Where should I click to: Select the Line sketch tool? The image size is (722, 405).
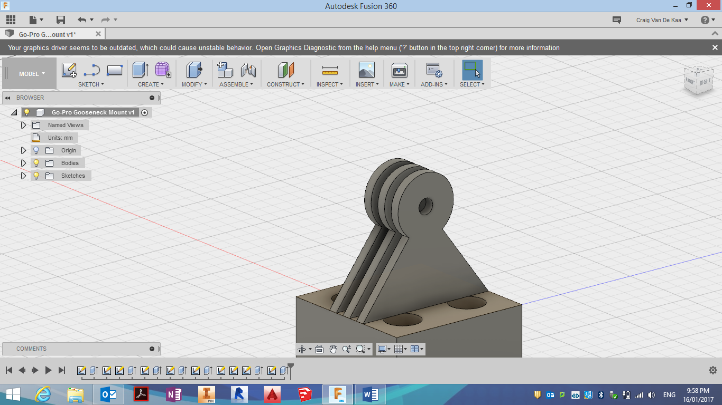(91, 70)
